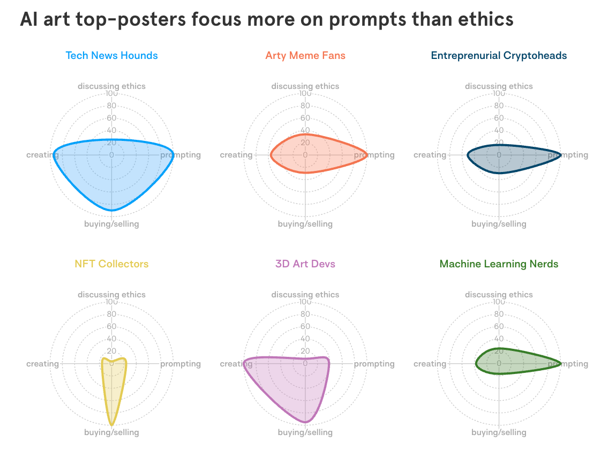Click "prompting" axis label in NFT Collectors chart

[x=181, y=364]
